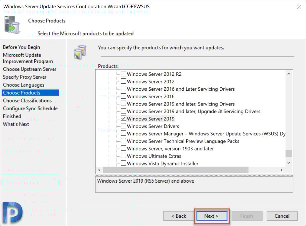Image resolution: width=306 pixels, height=226 pixels.
Task: Enable Windows Server 2016 and Later Servicing Drivers
Action: 123,88
